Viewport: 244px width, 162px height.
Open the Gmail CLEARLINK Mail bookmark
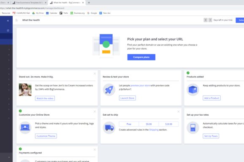(22, 13)
